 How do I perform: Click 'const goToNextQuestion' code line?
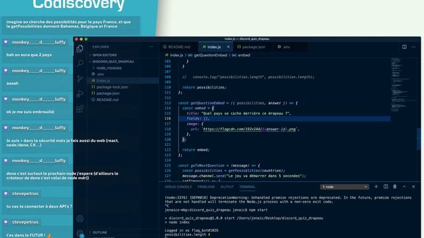pos(219,165)
